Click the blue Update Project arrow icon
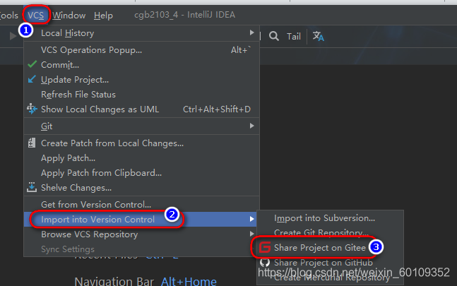Viewport: 457px width, 286px height. coord(32,79)
